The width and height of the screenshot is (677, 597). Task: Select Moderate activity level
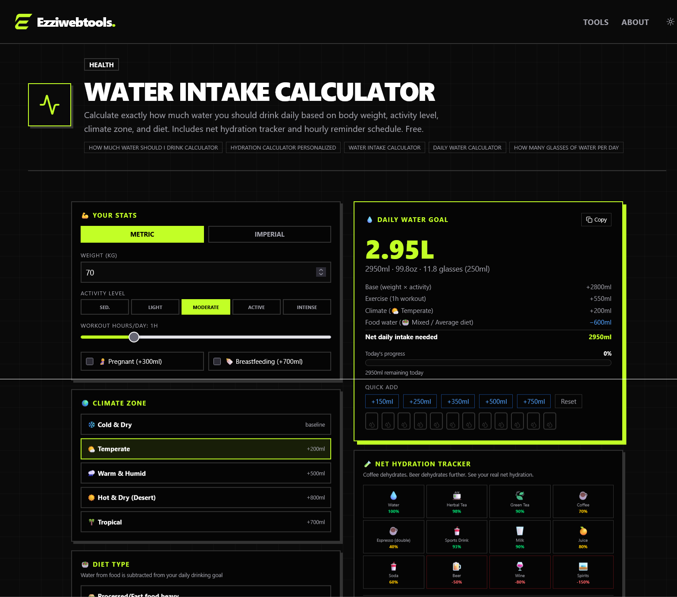coord(206,307)
